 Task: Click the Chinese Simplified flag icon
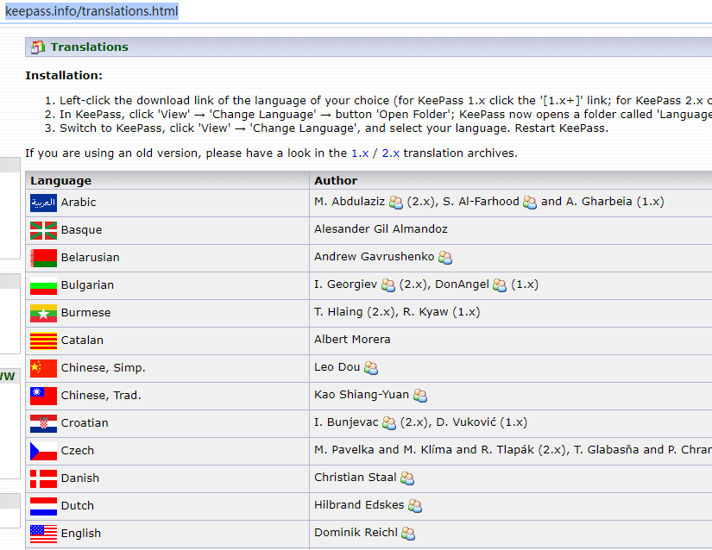point(44,368)
